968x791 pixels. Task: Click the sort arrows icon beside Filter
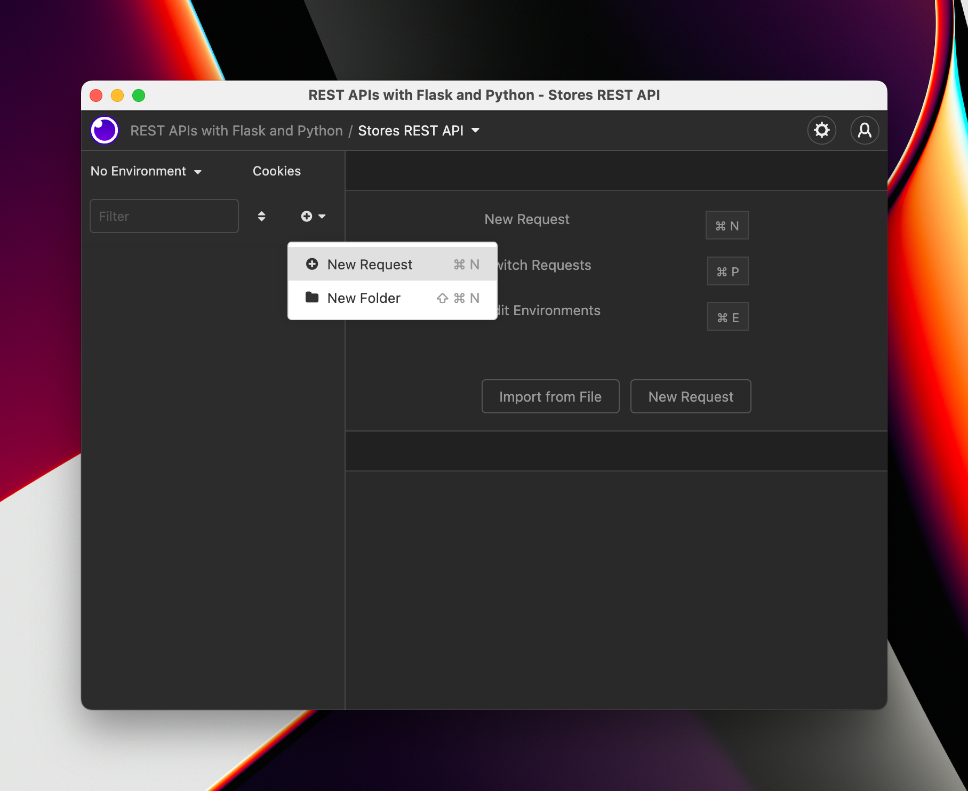click(261, 216)
